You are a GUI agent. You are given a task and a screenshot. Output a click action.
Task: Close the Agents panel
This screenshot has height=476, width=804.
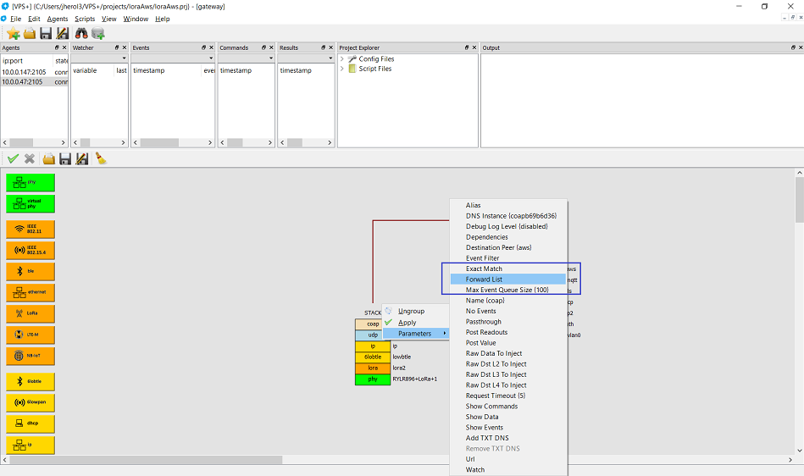point(64,48)
